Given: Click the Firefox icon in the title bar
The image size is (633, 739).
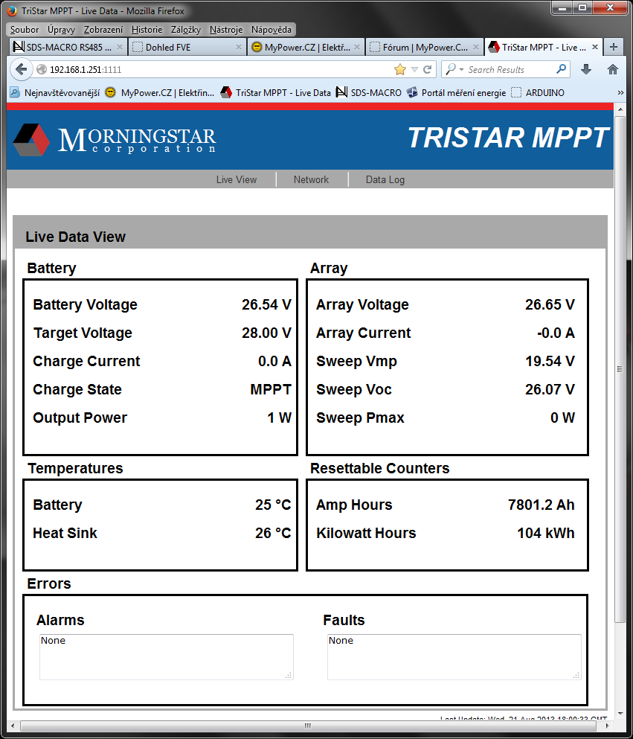Looking at the screenshot, I should pyautogui.click(x=12, y=10).
